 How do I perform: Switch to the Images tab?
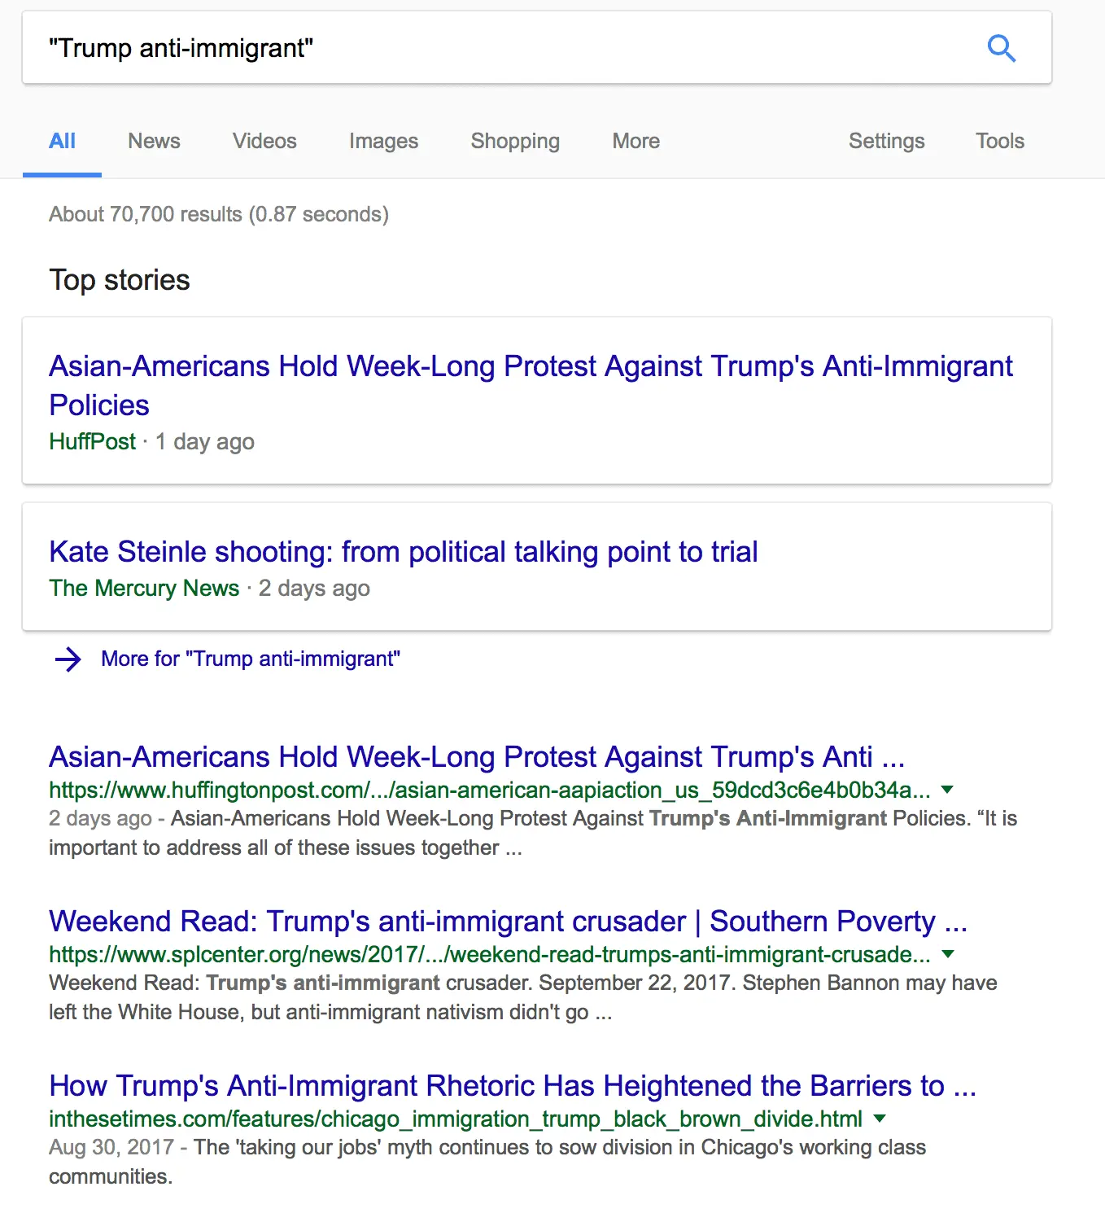tap(383, 141)
